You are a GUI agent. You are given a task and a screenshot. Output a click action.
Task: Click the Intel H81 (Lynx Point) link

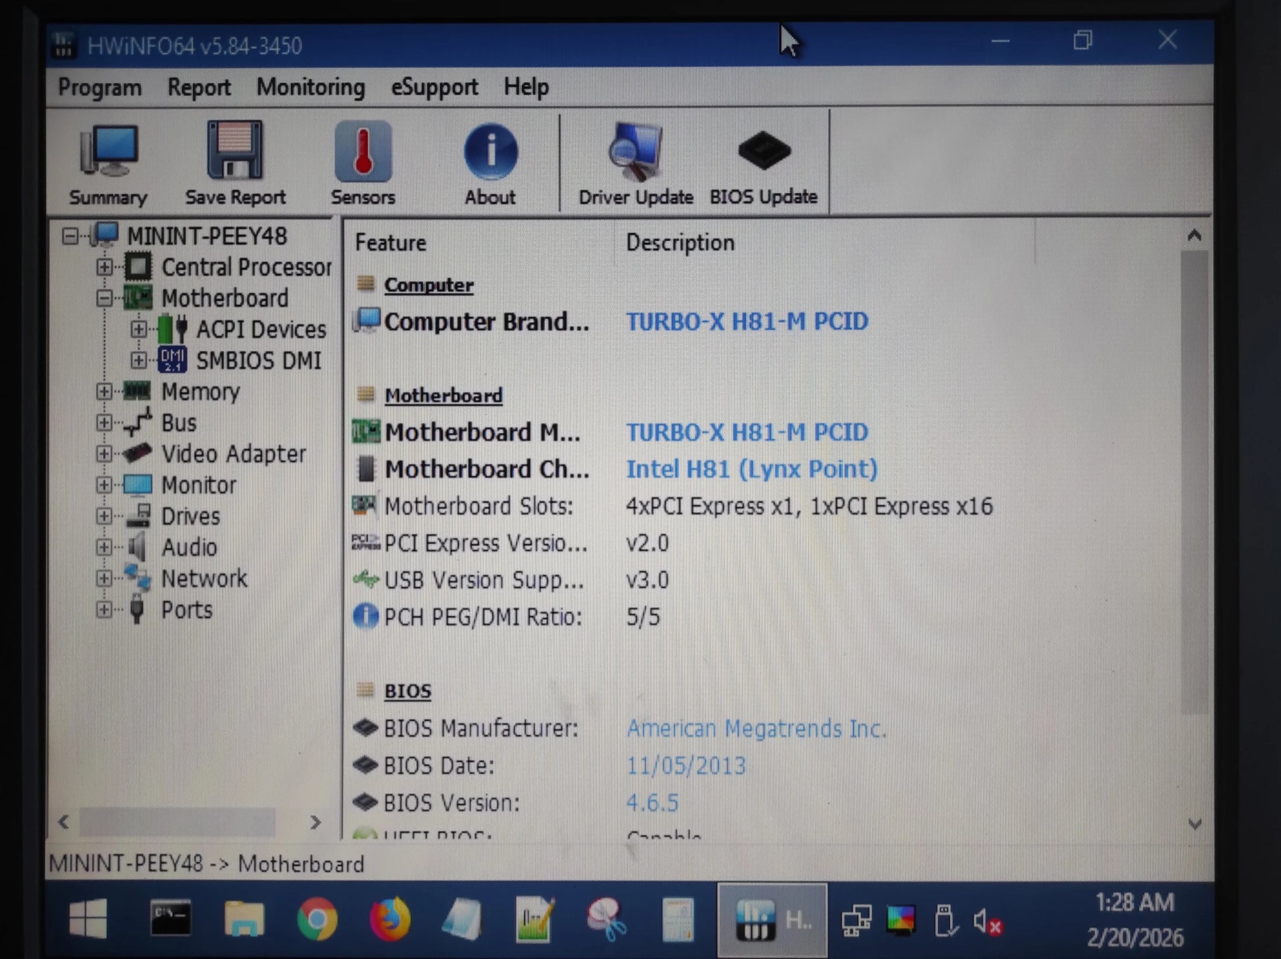click(752, 469)
